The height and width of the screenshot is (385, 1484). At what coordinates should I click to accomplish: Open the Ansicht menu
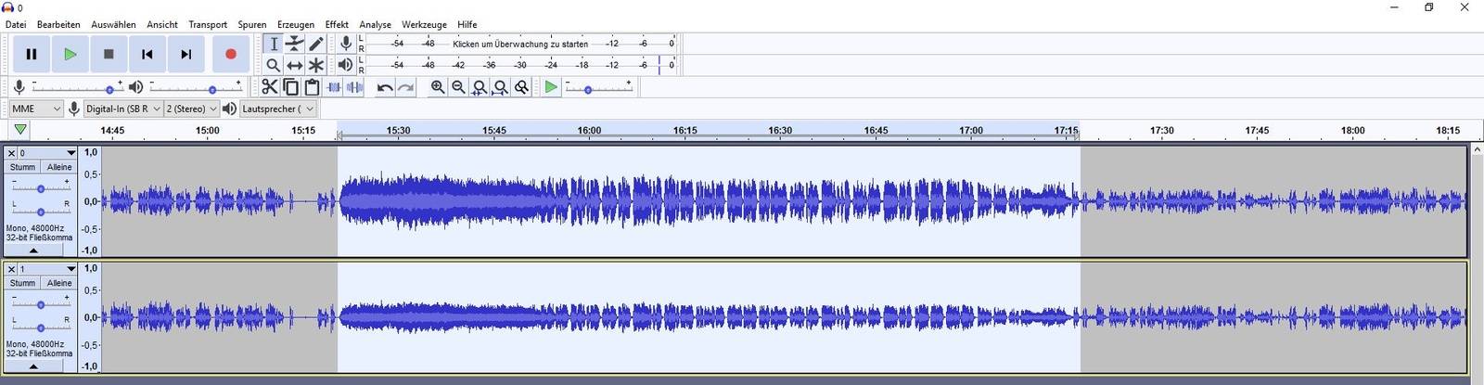162,24
